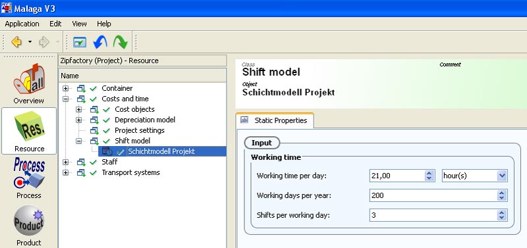The height and width of the screenshot is (248, 527).
Task: Click the blue undo arrow icon
Action: coord(100,42)
